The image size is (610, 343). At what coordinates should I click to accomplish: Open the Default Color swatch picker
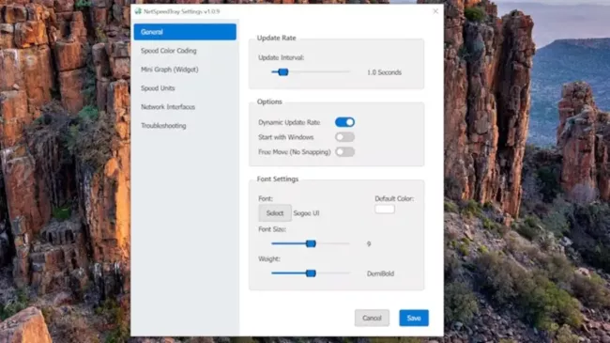pos(385,209)
